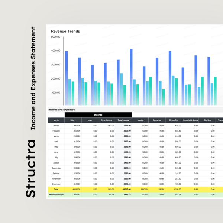Viewport: 223px width, 223px height.
Task: Select the Income and Expenses table heading
Action: [x=62, y=110]
